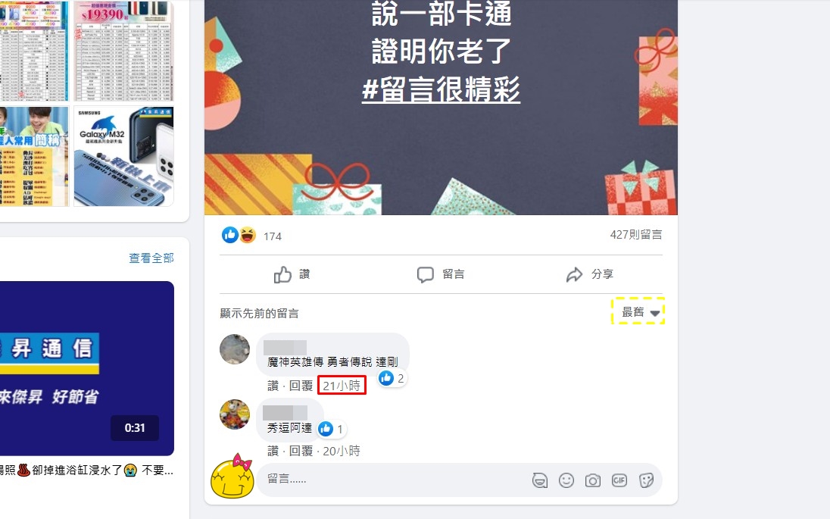Open the Galaxy M32 photo thumbnail
The width and height of the screenshot is (830, 519).
(124, 156)
